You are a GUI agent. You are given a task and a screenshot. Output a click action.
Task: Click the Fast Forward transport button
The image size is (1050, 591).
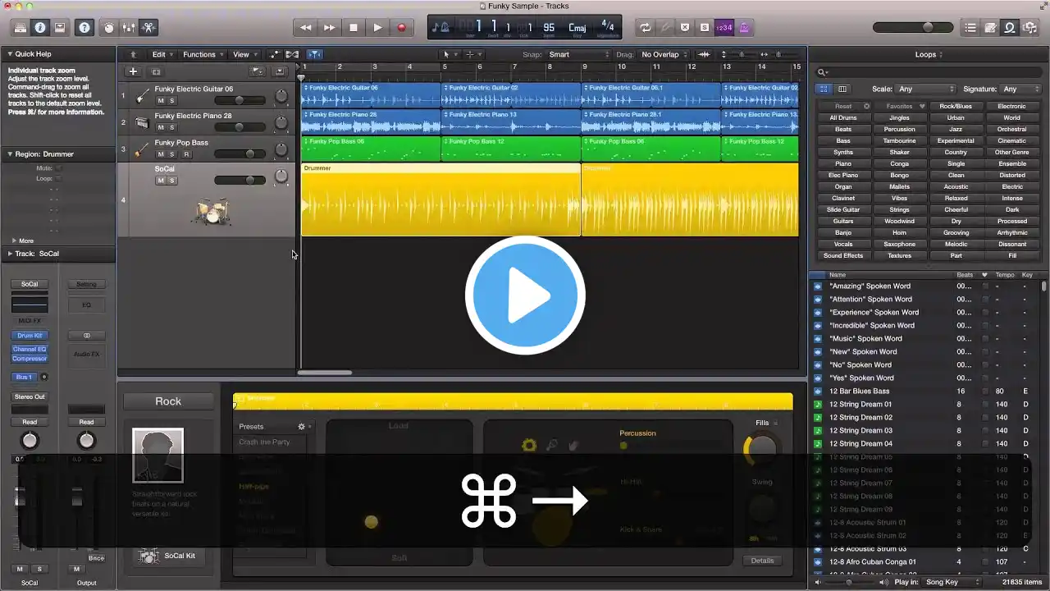[329, 27]
